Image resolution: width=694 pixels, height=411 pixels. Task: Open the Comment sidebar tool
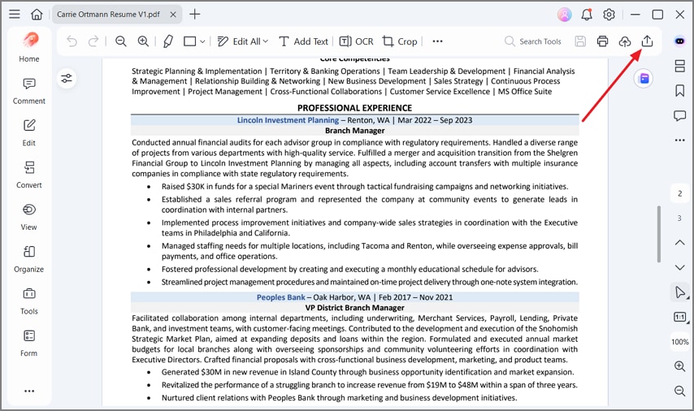(x=29, y=91)
